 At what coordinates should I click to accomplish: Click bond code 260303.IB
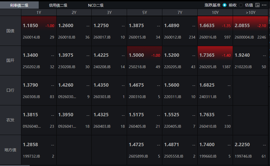pyautogui.click(x=102, y=97)
